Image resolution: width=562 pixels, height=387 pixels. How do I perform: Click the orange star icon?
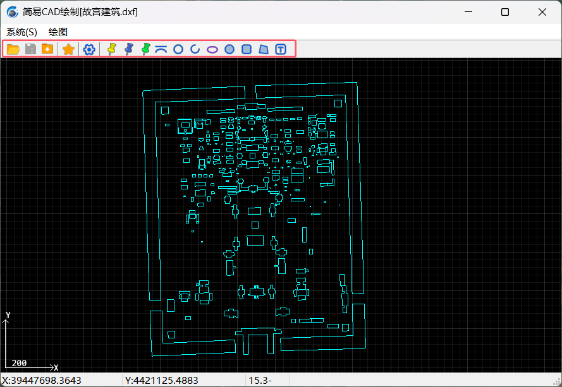(x=68, y=49)
